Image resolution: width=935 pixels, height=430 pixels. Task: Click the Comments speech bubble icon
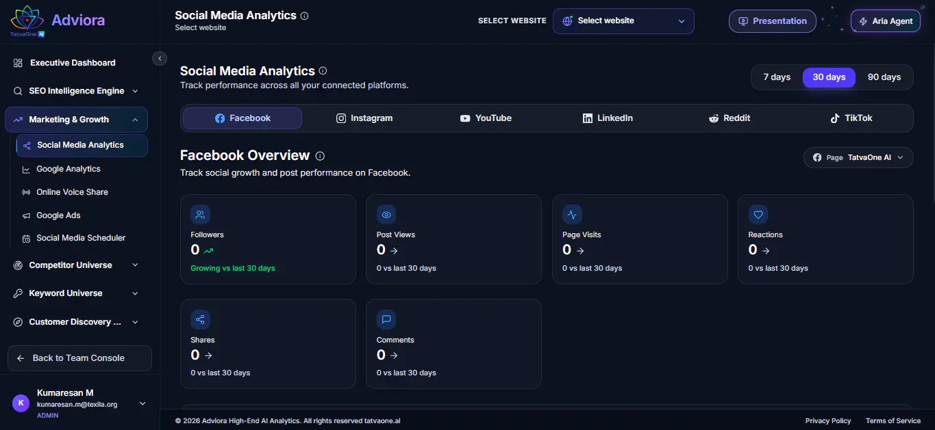coord(386,320)
